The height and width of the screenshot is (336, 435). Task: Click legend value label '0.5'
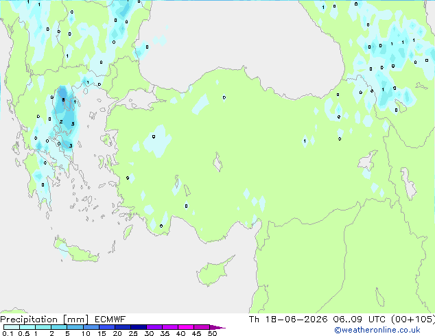(x=24, y=333)
